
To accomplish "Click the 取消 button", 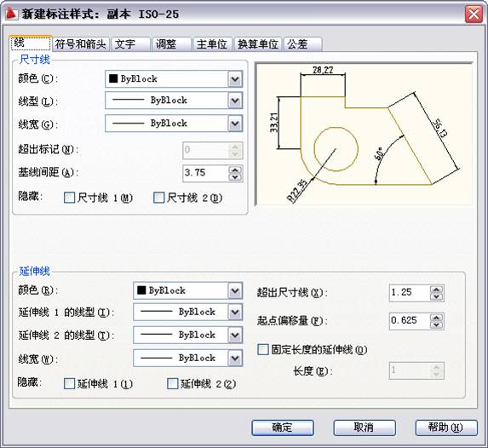I will 365,428.
